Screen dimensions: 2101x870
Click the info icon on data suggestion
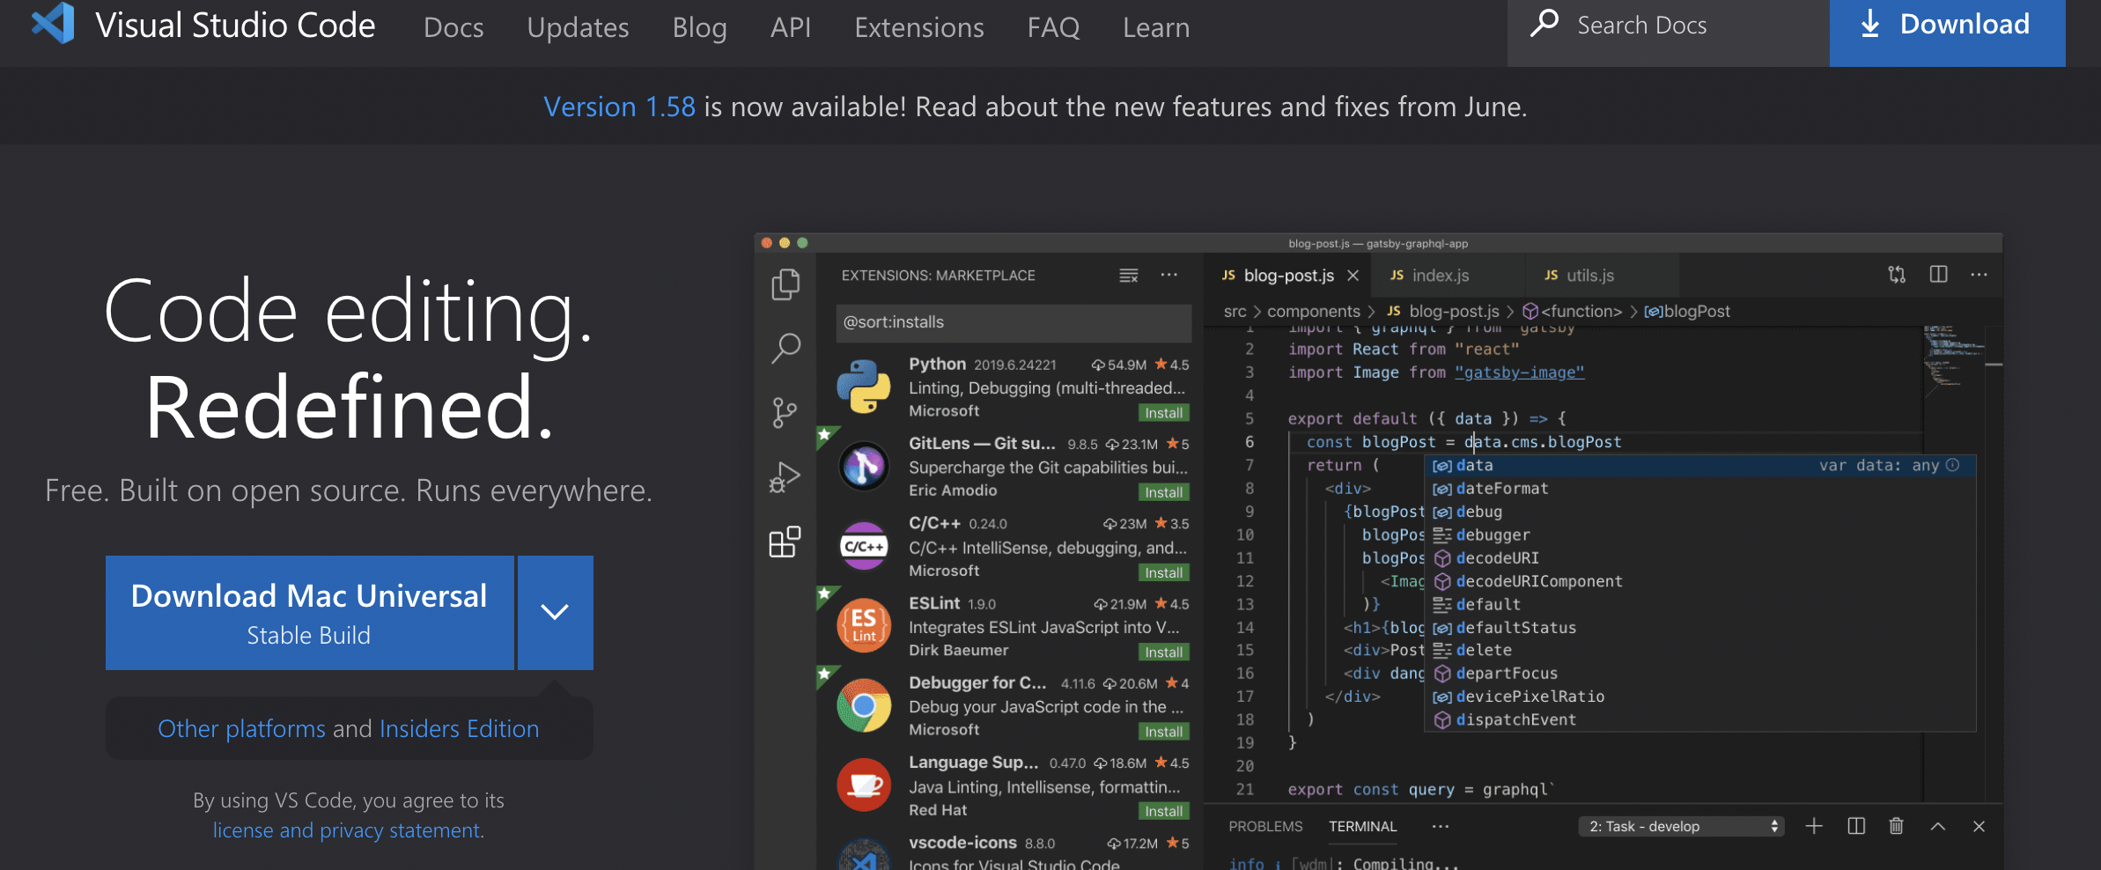(x=1953, y=465)
